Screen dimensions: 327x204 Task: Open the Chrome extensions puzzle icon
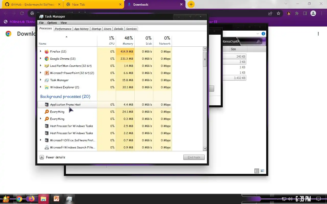[x=297, y=13]
